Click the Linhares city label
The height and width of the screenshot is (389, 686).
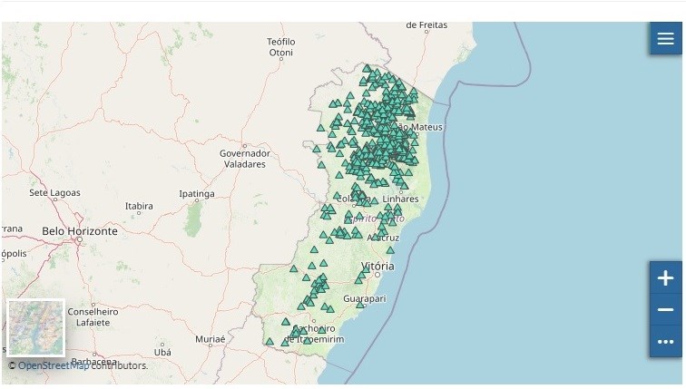click(401, 199)
